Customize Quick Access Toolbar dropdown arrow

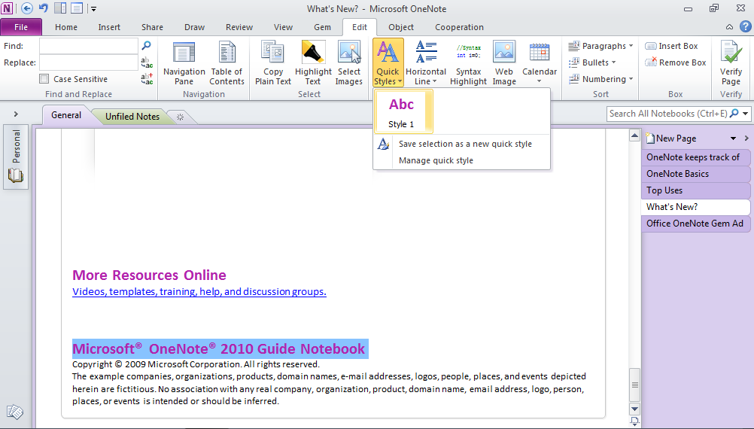point(94,9)
